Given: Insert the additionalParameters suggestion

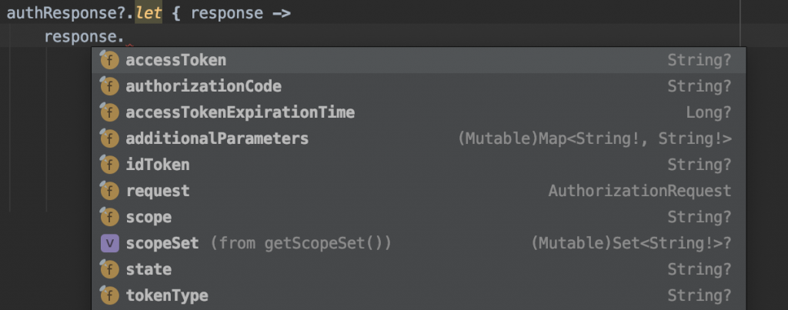Looking at the screenshot, I should coord(217,138).
